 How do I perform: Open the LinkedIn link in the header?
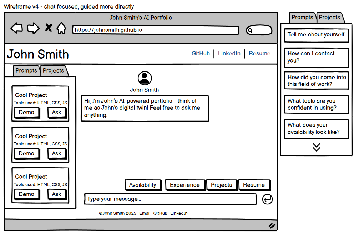(x=229, y=53)
